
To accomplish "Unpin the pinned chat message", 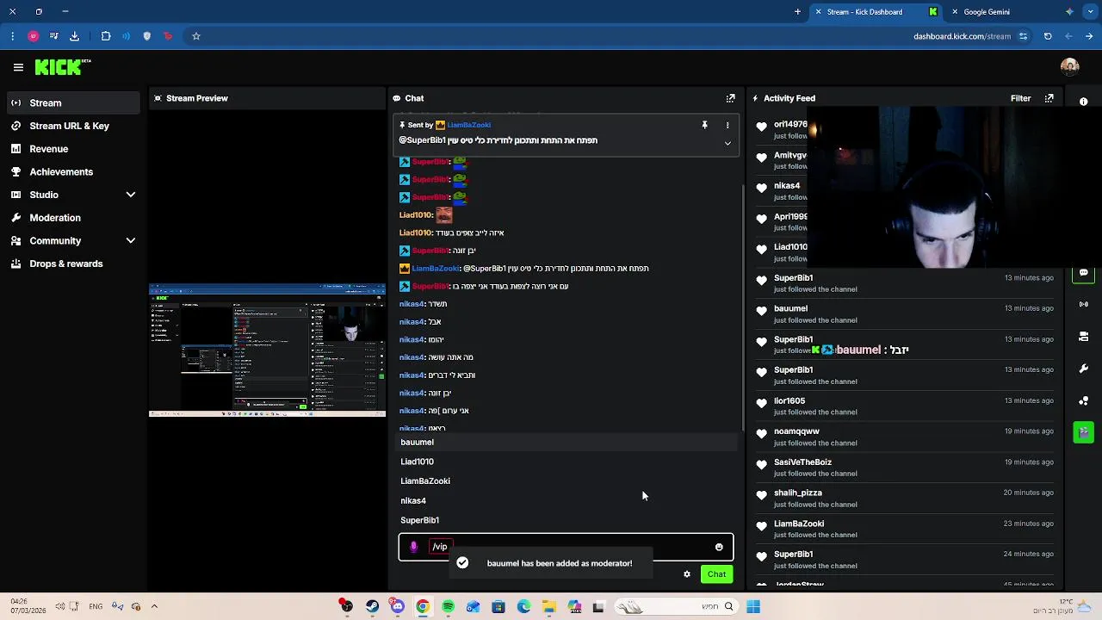I will point(704,125).
